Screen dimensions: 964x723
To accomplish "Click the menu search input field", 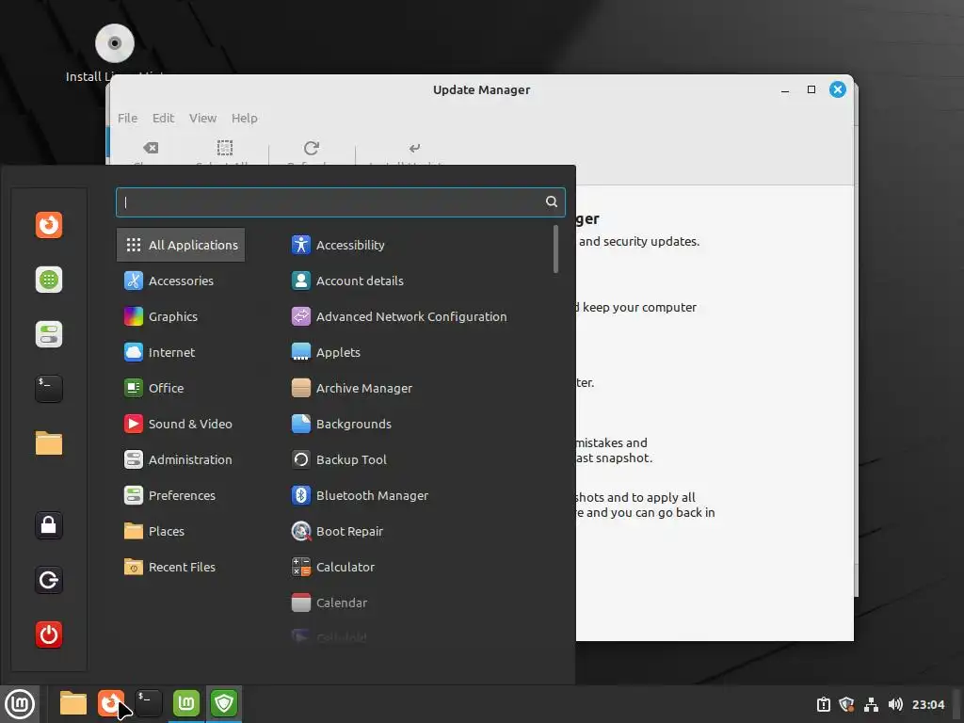I will tap(340, 201).
